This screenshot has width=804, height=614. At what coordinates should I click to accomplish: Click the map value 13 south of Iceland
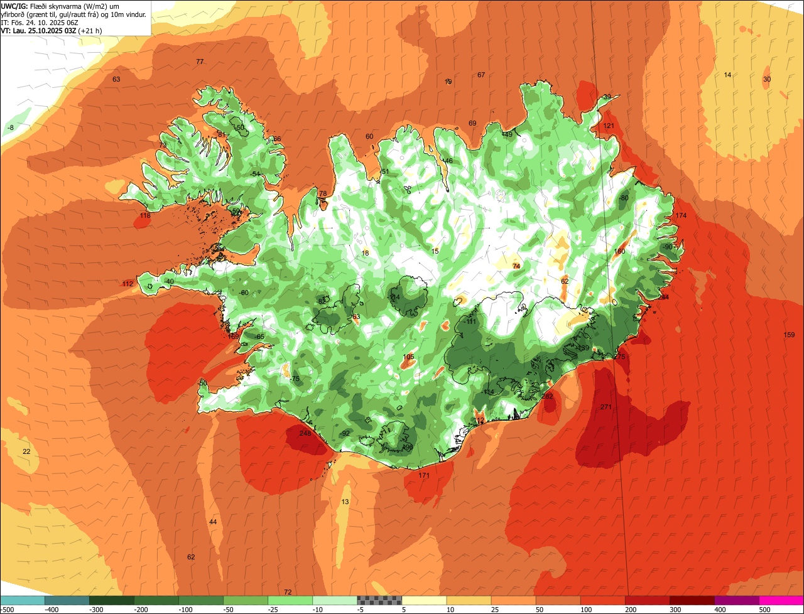[345, 502]
